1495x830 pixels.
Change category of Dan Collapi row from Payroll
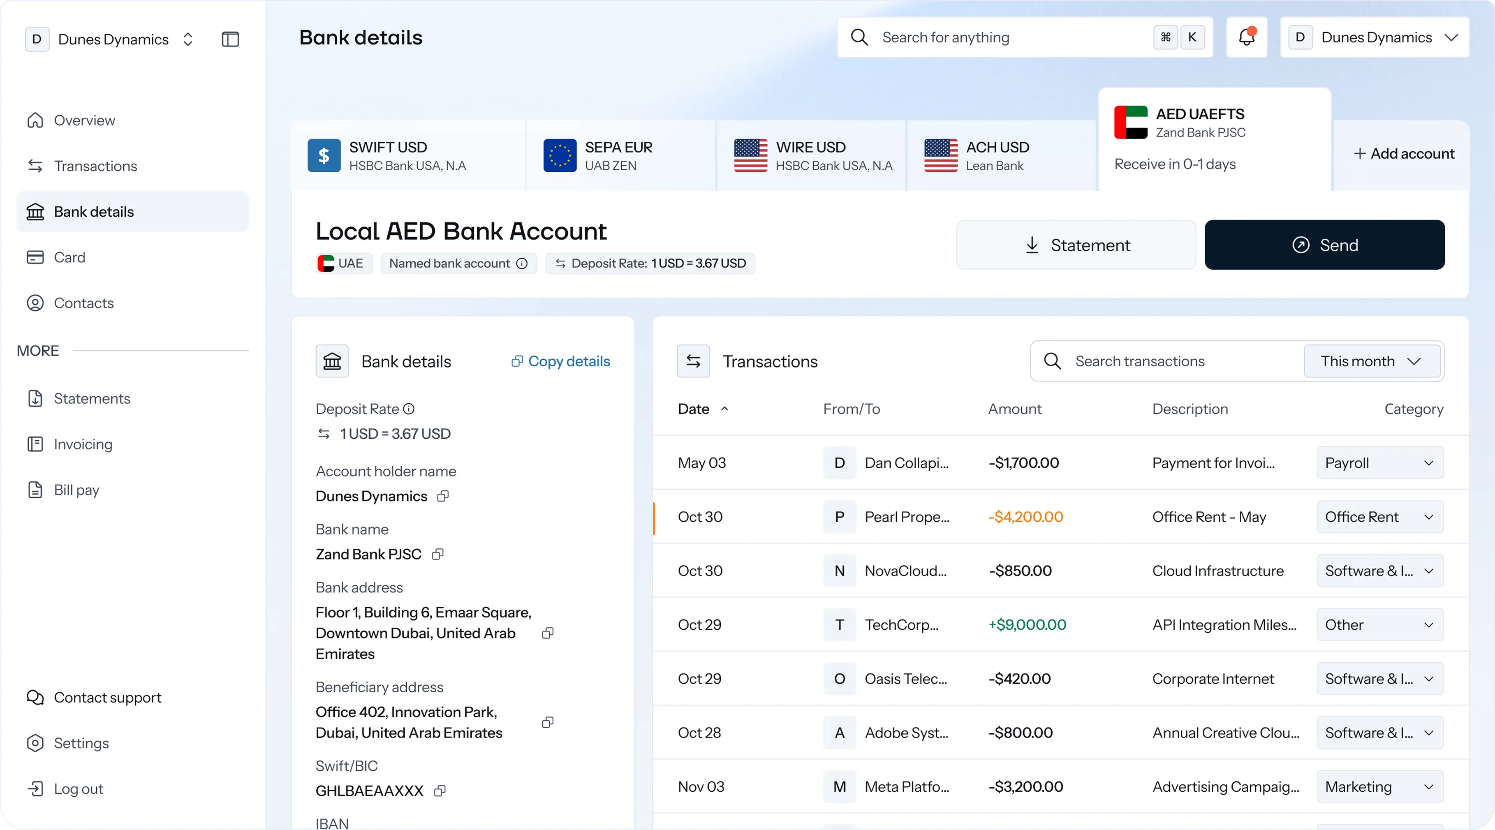(1379, 462)
